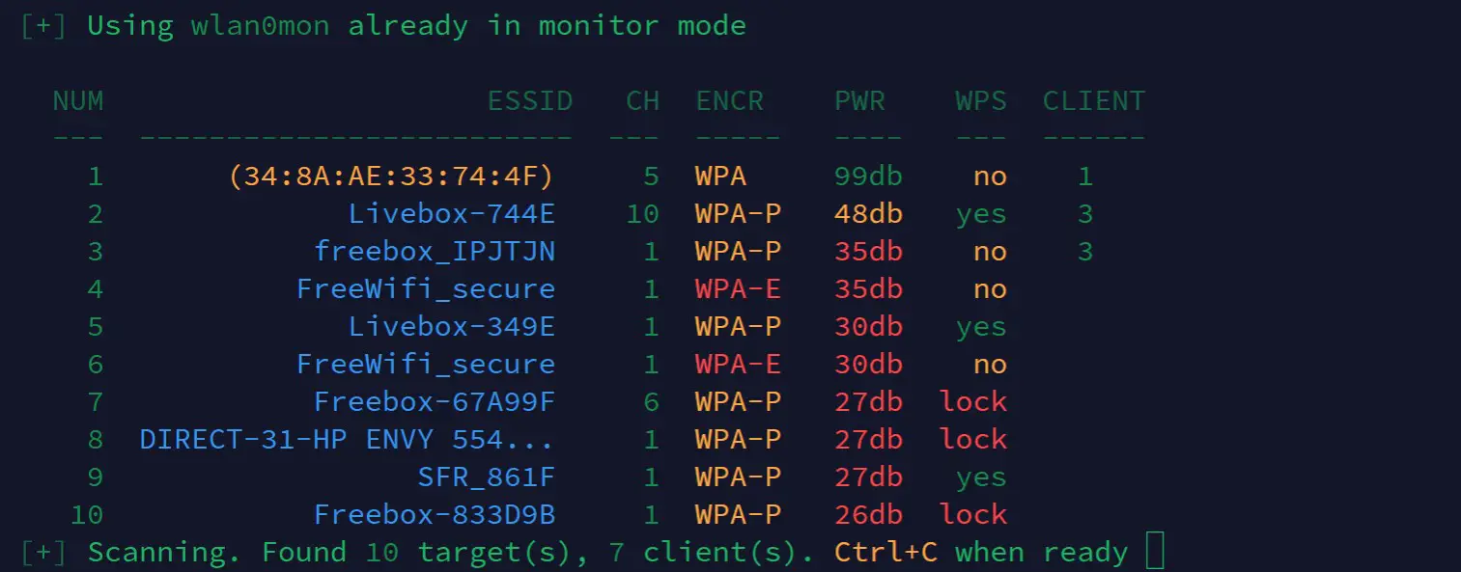Select the Livebox-744E network name
This screenshot has width=1461, height=572.
pos(452,214)
